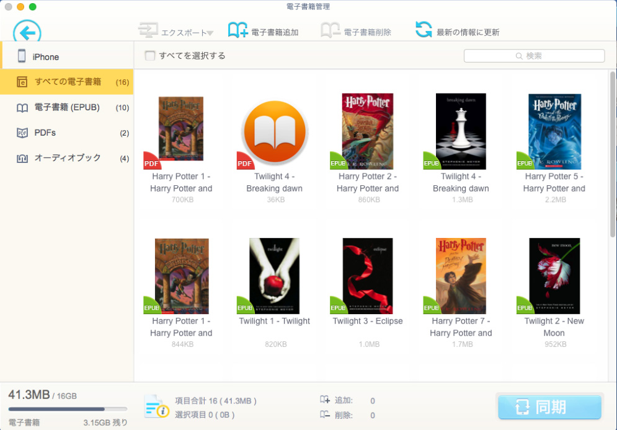The image size is (617, 430).
Task: Click the (16) count in sidebar
Action: [122, 82]
